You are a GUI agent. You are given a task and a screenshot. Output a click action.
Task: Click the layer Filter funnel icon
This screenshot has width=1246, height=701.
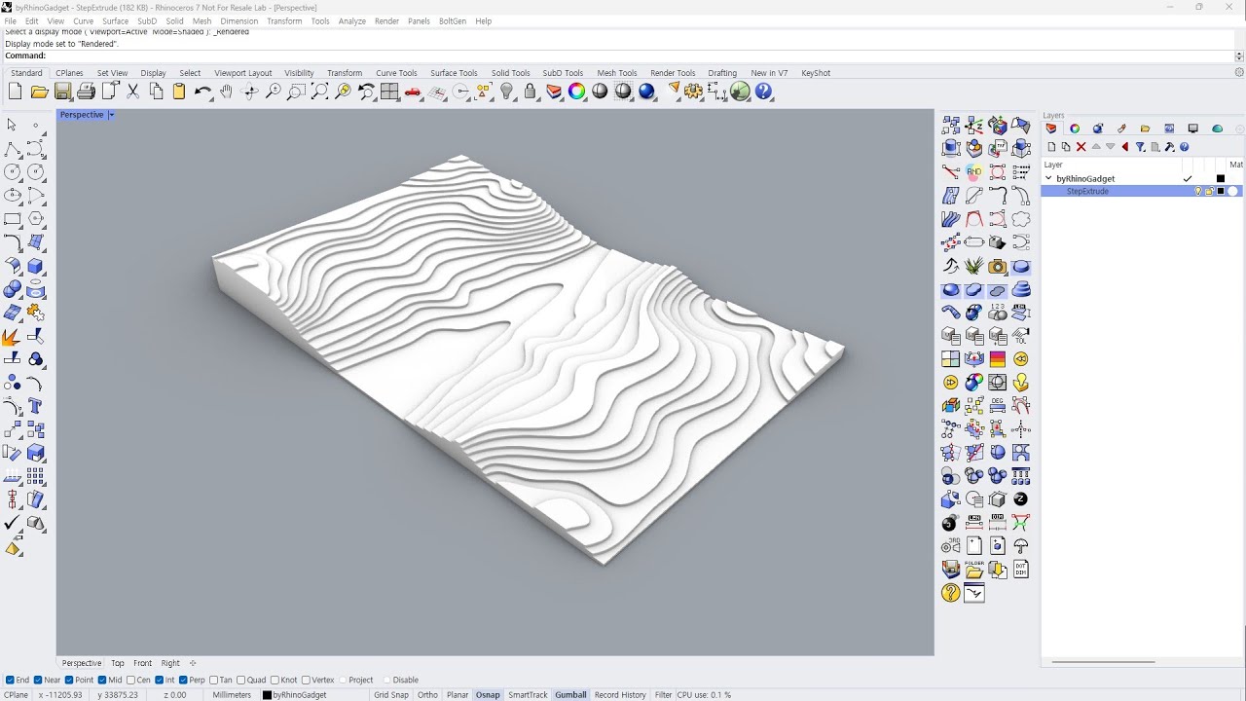click(x=1140, y=147)
